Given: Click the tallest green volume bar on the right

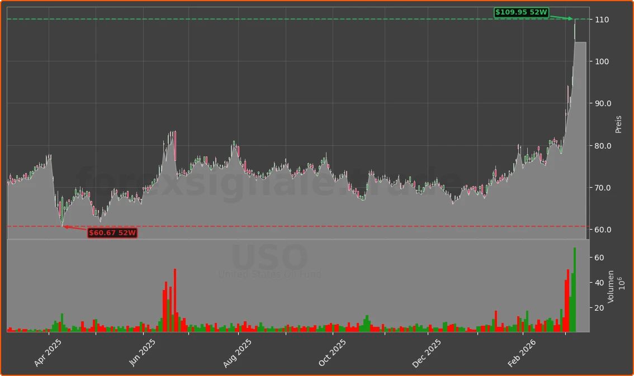Looking at the screenshot, I should click(x=574, y=291).
